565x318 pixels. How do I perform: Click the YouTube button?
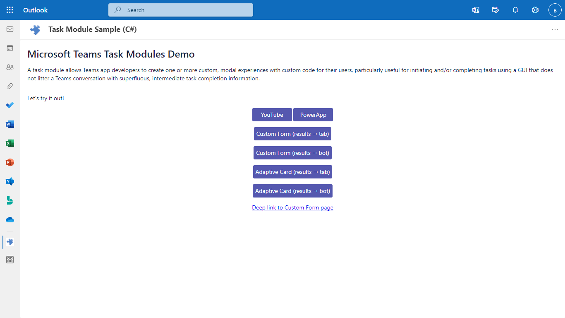(x=272, y=115)
